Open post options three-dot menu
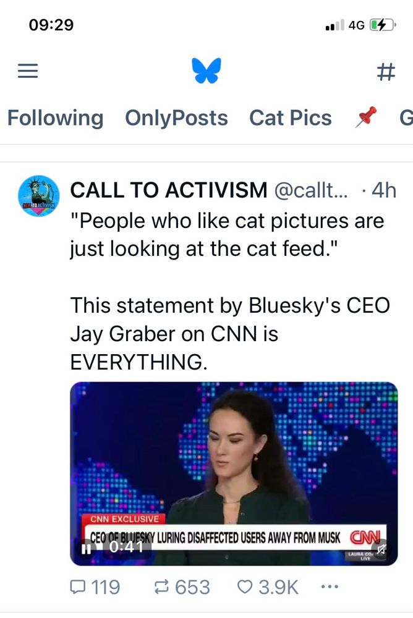This screenshot has height=618, width=413. tap(330, 587)
